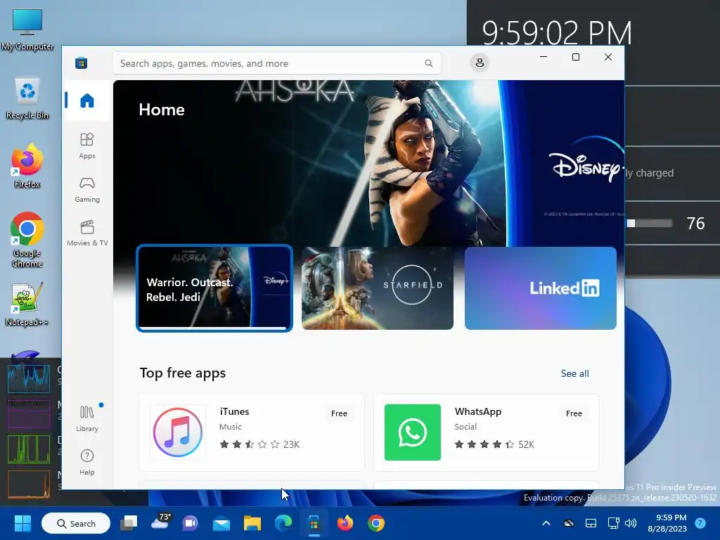Open Mail app on taskbar
Screen dimensions: 720x540
coord(221,523)
